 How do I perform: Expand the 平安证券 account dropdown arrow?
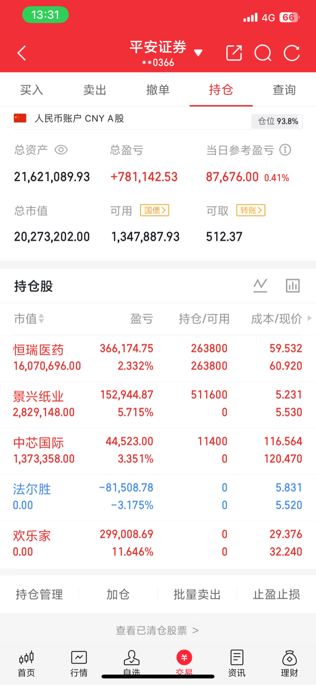(198, 53)
